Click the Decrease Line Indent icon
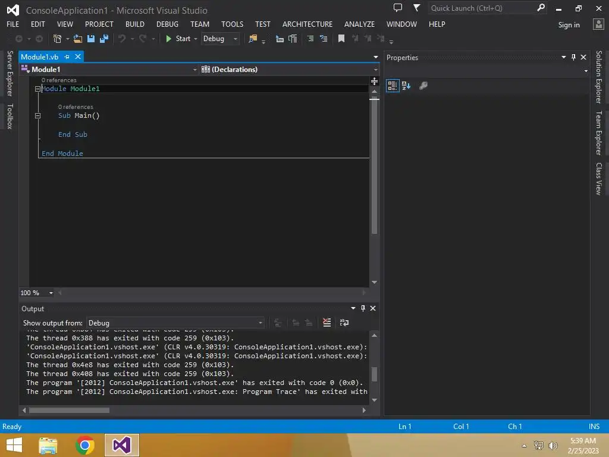The height and width of the screenshot is (457, 609). 280,39
